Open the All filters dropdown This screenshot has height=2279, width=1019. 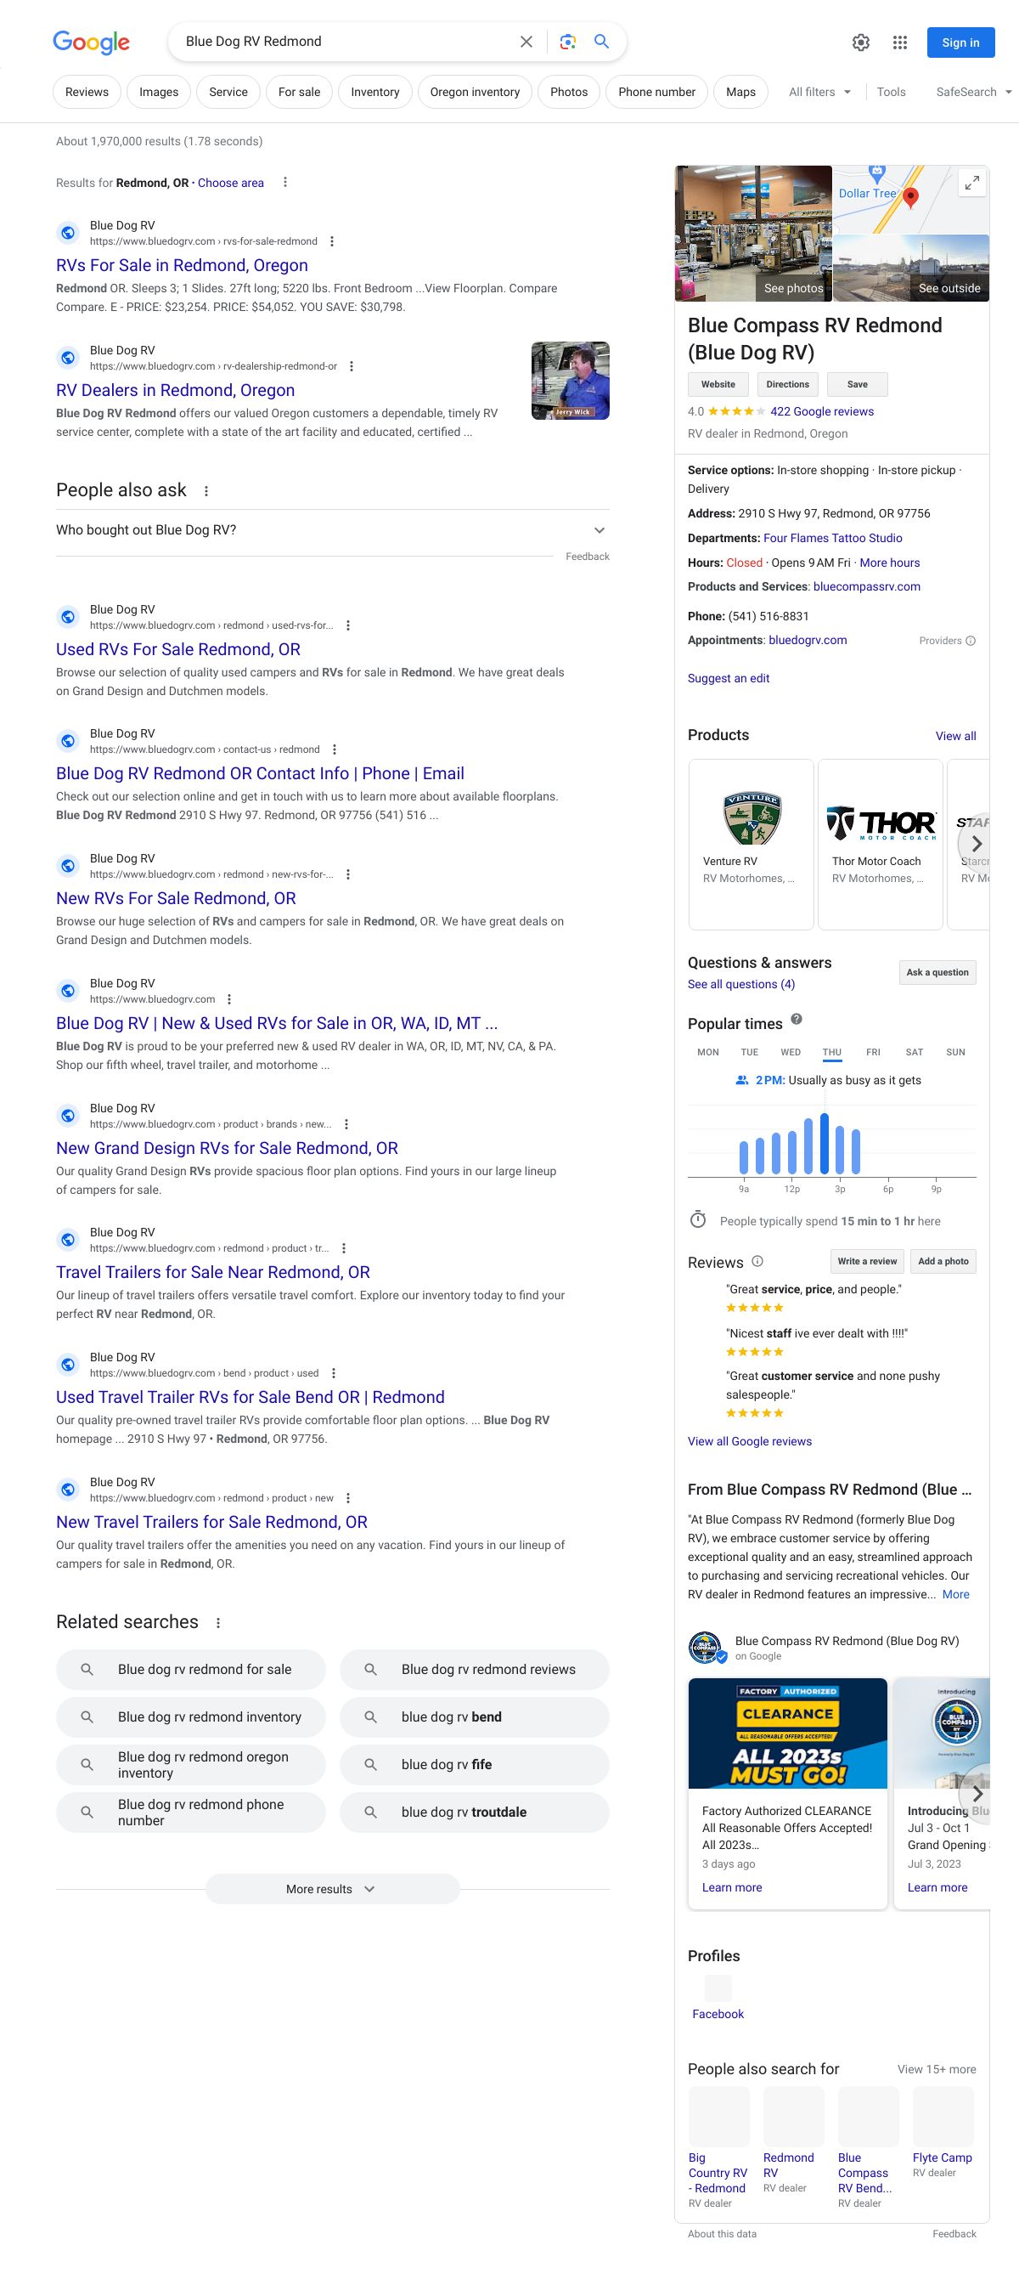click(819, 92)
